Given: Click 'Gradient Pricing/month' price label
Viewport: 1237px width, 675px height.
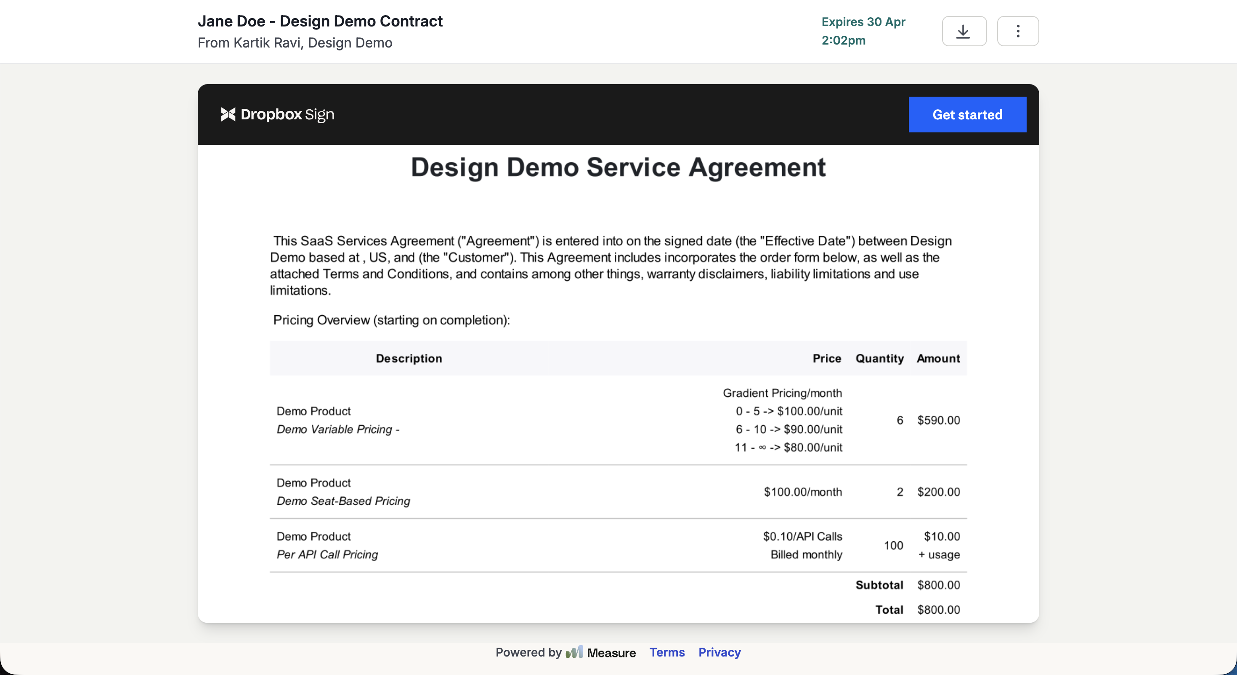Looking at the screenshot, I should [782, 393].
